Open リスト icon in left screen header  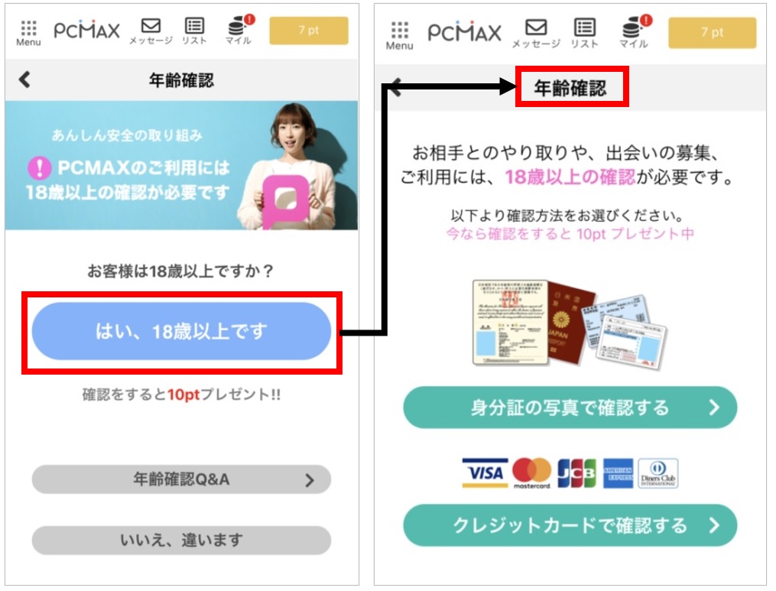point(194,31)
